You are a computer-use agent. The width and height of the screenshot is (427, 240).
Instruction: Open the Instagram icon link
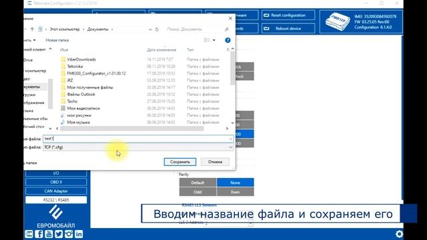pos(69,234)
